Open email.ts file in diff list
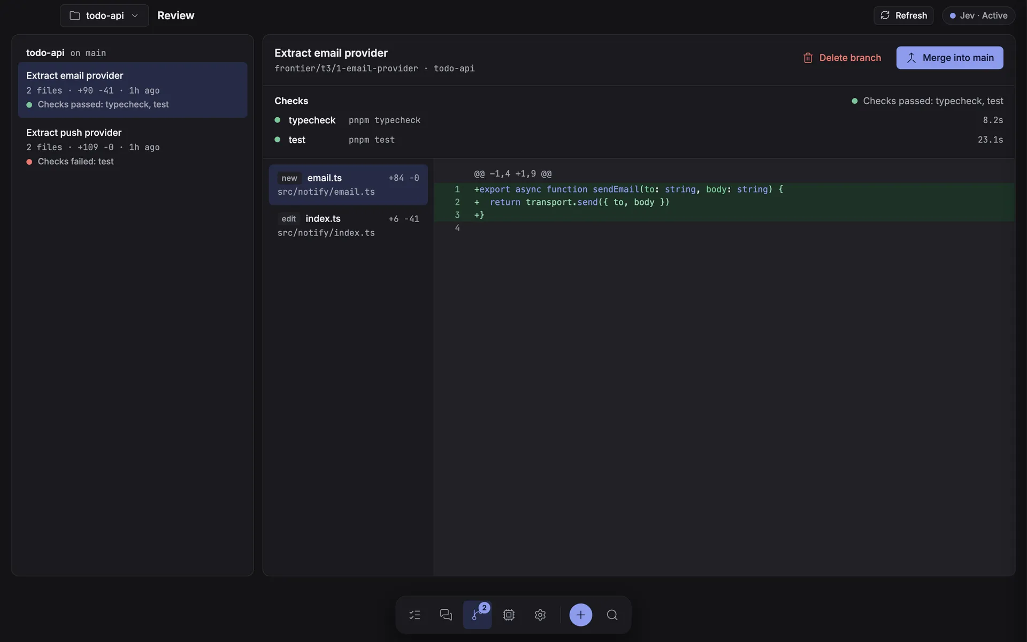 [348, 185]
